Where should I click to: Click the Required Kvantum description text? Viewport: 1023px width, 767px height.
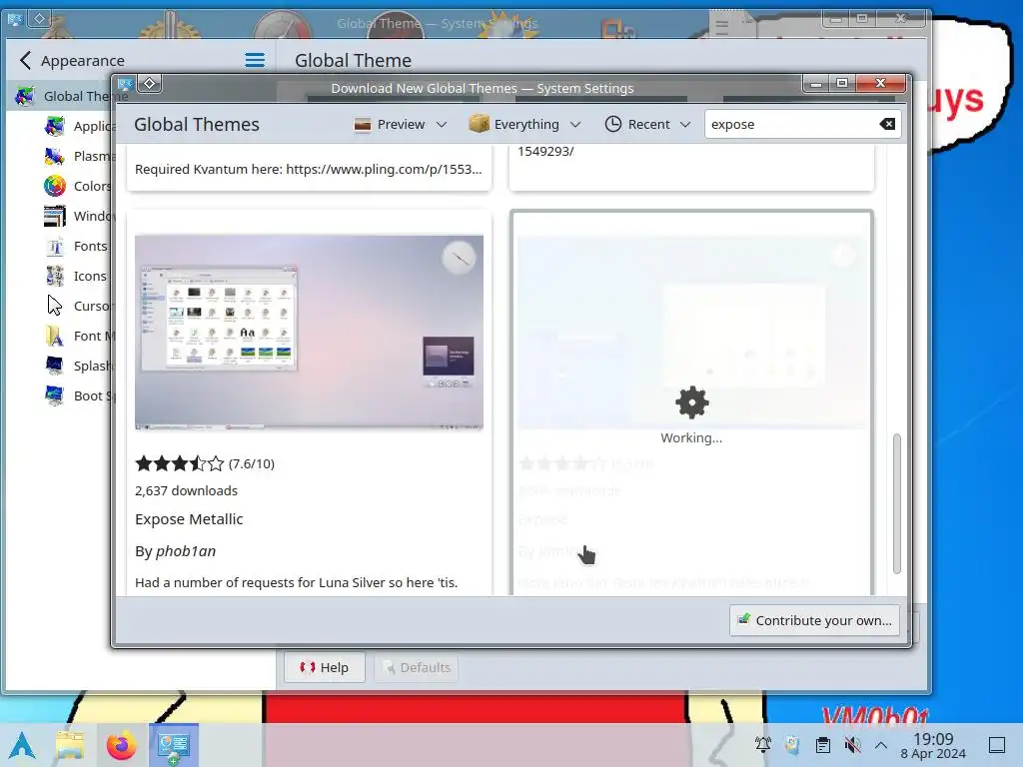tap(308, 169)
